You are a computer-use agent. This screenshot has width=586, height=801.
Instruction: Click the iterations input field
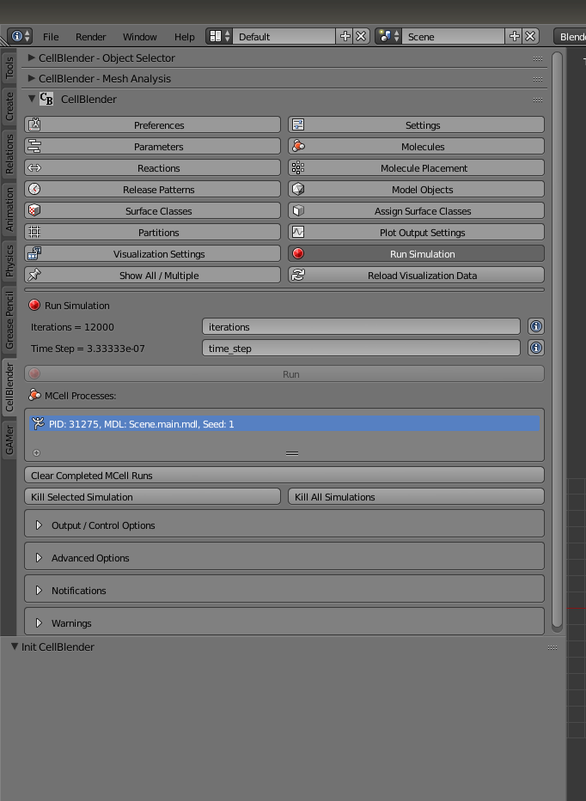(361, 326)
